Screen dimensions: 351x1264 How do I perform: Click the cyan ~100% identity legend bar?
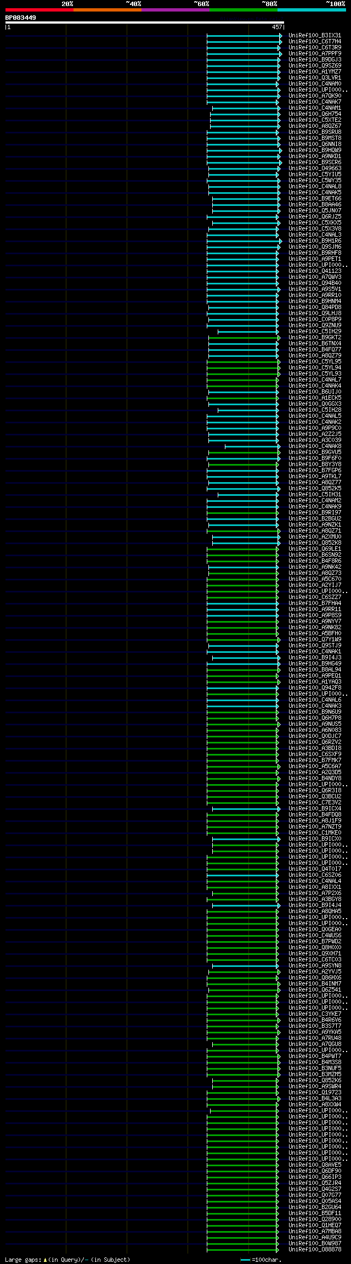(x=312, y=10)
